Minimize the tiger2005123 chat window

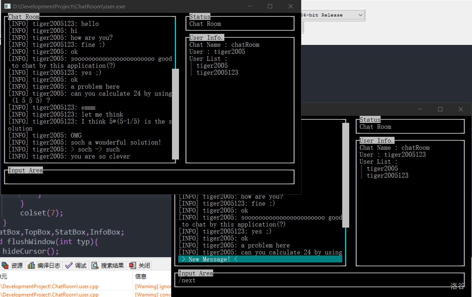click(420, 109)
